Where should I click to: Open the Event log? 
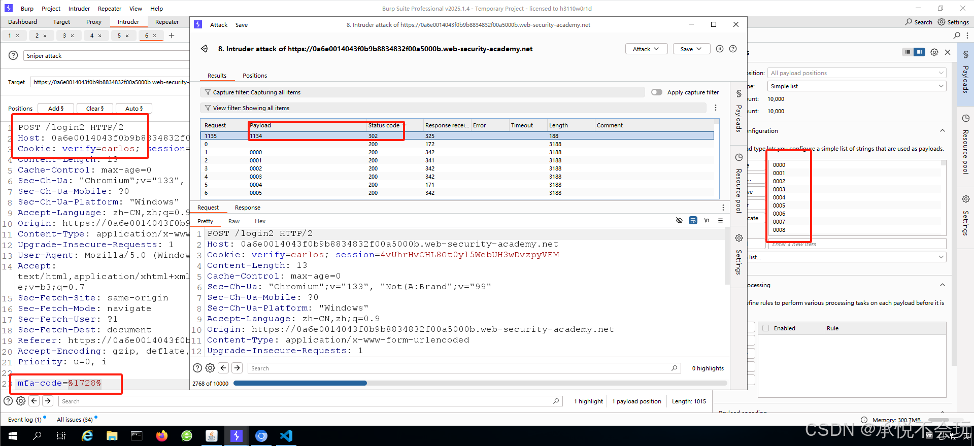pyautogui.click(x=25, y=420)
